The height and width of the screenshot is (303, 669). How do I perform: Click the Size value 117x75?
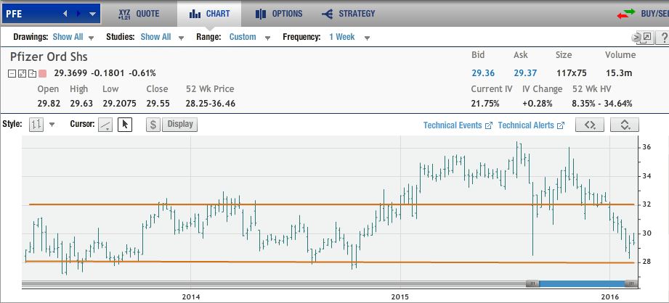(x=572, y=73)
